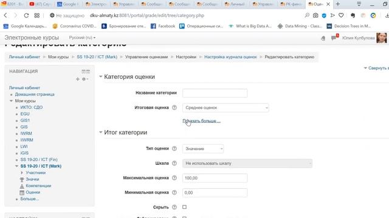Open the notifications bell icon
389x218 pixels.
(x=323, y=38)
